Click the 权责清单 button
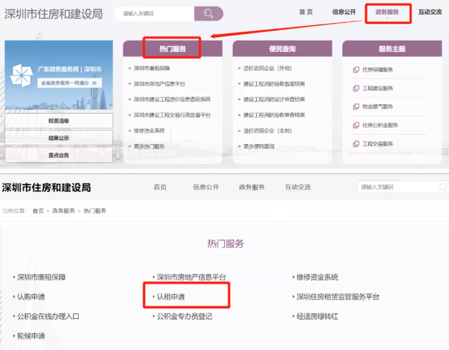Viewport: 449px width, 350px height. (x=58, y=121)
